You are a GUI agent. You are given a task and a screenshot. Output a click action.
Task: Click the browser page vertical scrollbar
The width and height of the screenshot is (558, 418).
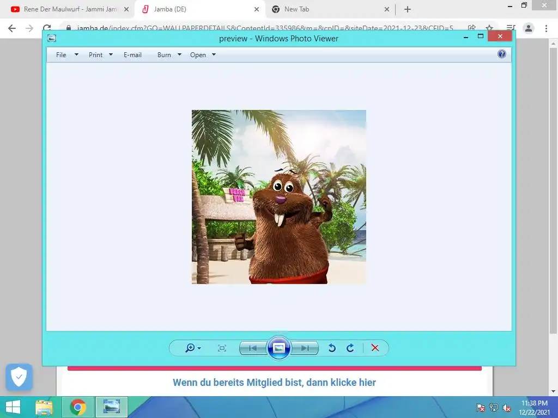coord(553,190)
